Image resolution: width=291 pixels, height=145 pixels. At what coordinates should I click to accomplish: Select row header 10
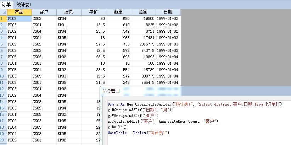4,76
